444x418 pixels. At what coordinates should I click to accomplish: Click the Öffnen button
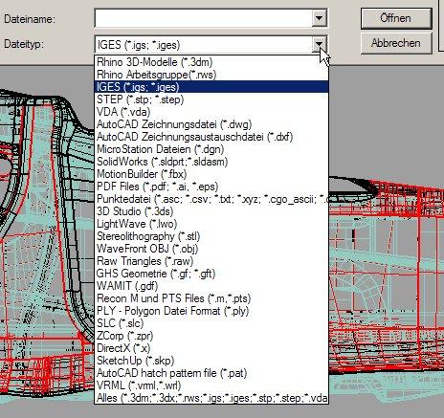(x=396, y=18)
